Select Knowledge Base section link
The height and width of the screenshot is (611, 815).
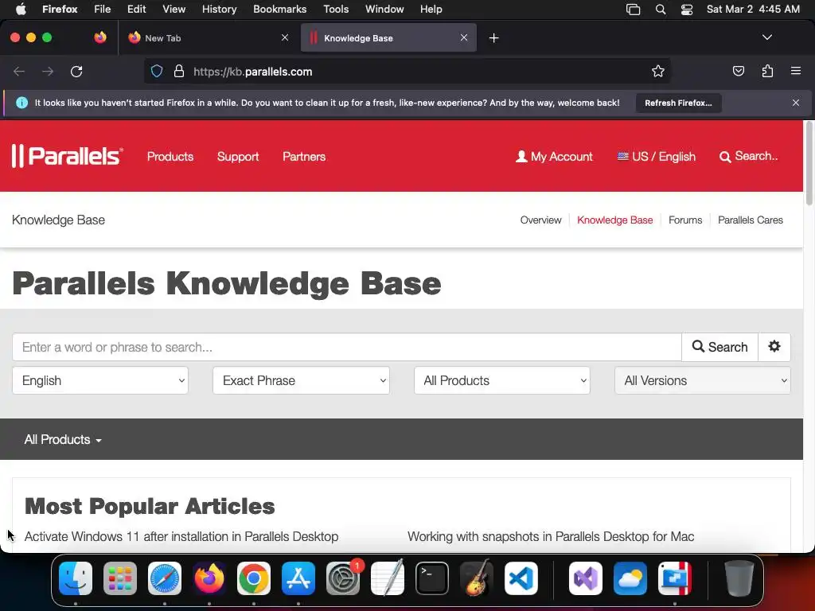(x=615, y=220)
